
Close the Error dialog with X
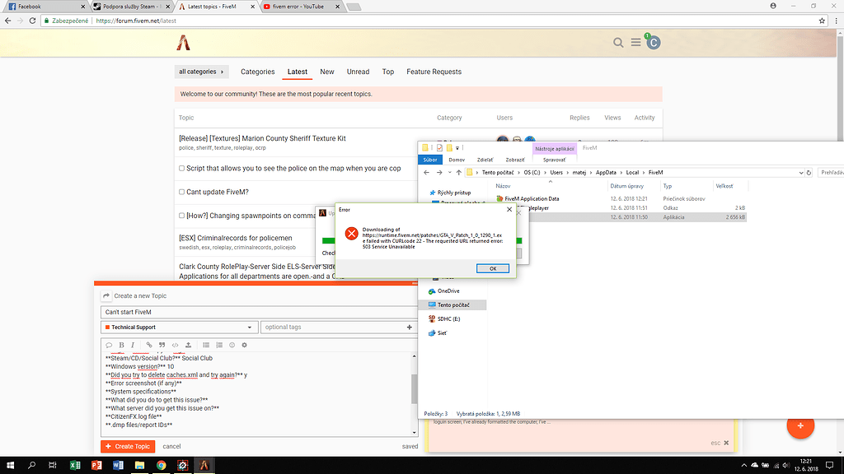point(509,210)
